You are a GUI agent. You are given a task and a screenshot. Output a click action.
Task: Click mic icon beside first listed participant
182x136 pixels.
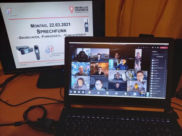coord(166,60)
